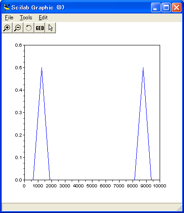Click the 5000 x-axis tick label
This screenshot has height=213, width=184.
click(x=92, y=186)
